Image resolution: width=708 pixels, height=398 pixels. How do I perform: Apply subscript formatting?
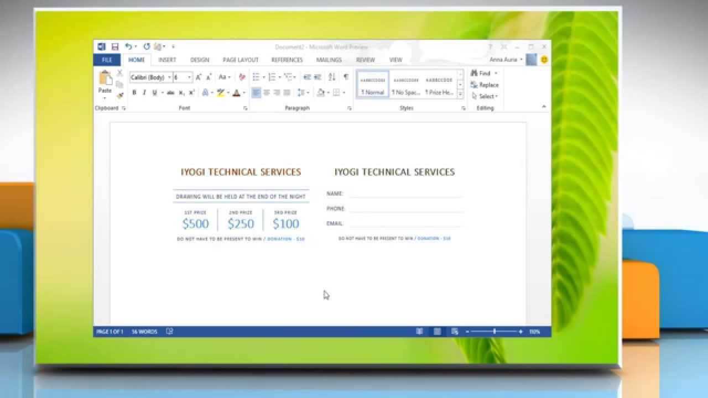182,93
